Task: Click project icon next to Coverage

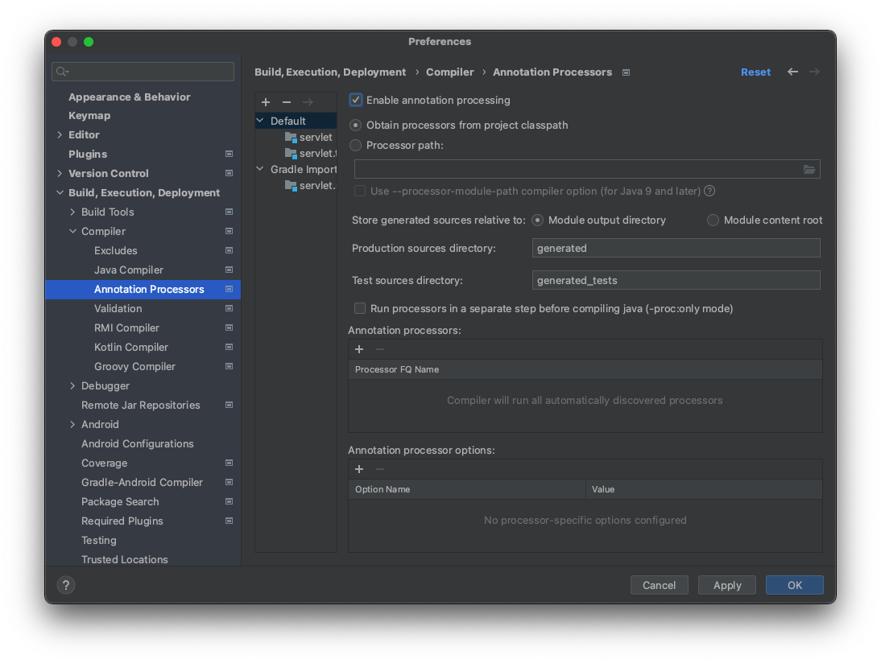Action: 230,463
